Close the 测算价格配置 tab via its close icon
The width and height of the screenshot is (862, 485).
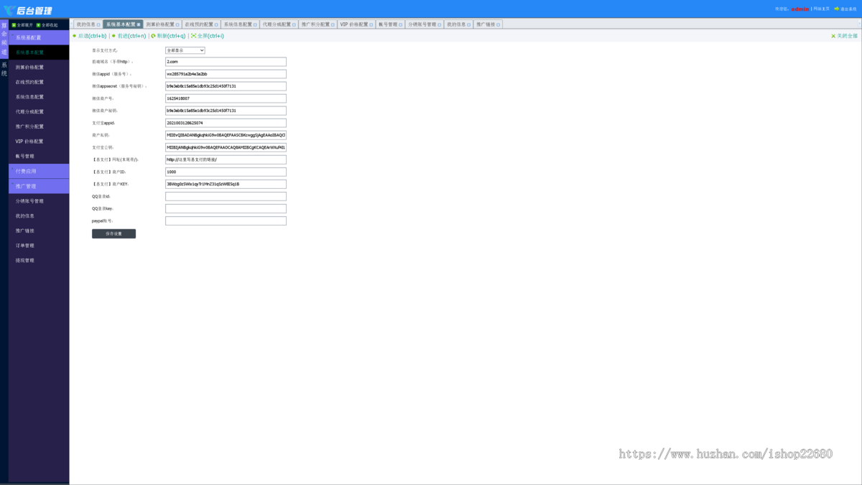177,24
